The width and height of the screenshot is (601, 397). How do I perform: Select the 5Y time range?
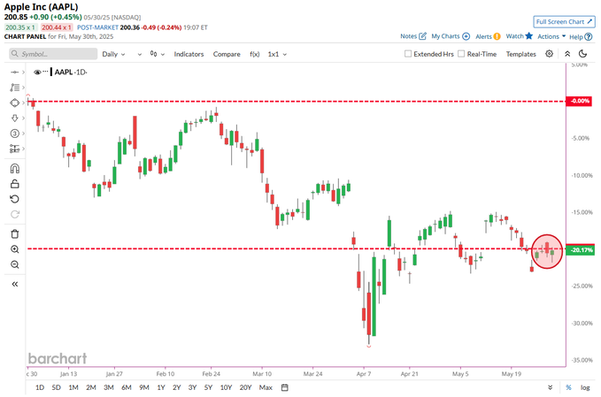208,388
